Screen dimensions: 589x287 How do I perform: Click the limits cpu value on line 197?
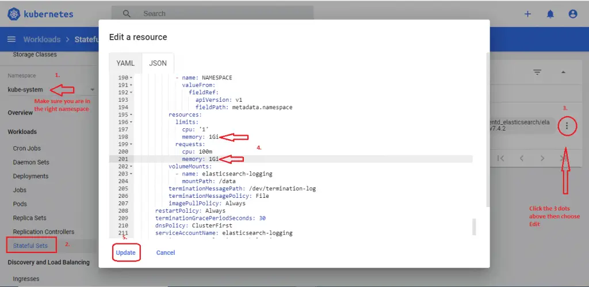pos(205,129)
